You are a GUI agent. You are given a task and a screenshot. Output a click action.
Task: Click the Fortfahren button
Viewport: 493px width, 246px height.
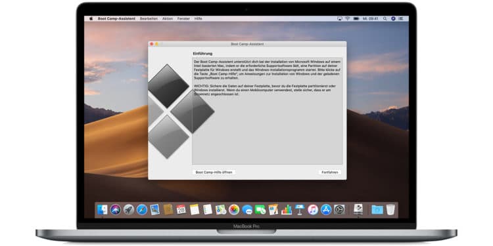click(x=329, y=173)
